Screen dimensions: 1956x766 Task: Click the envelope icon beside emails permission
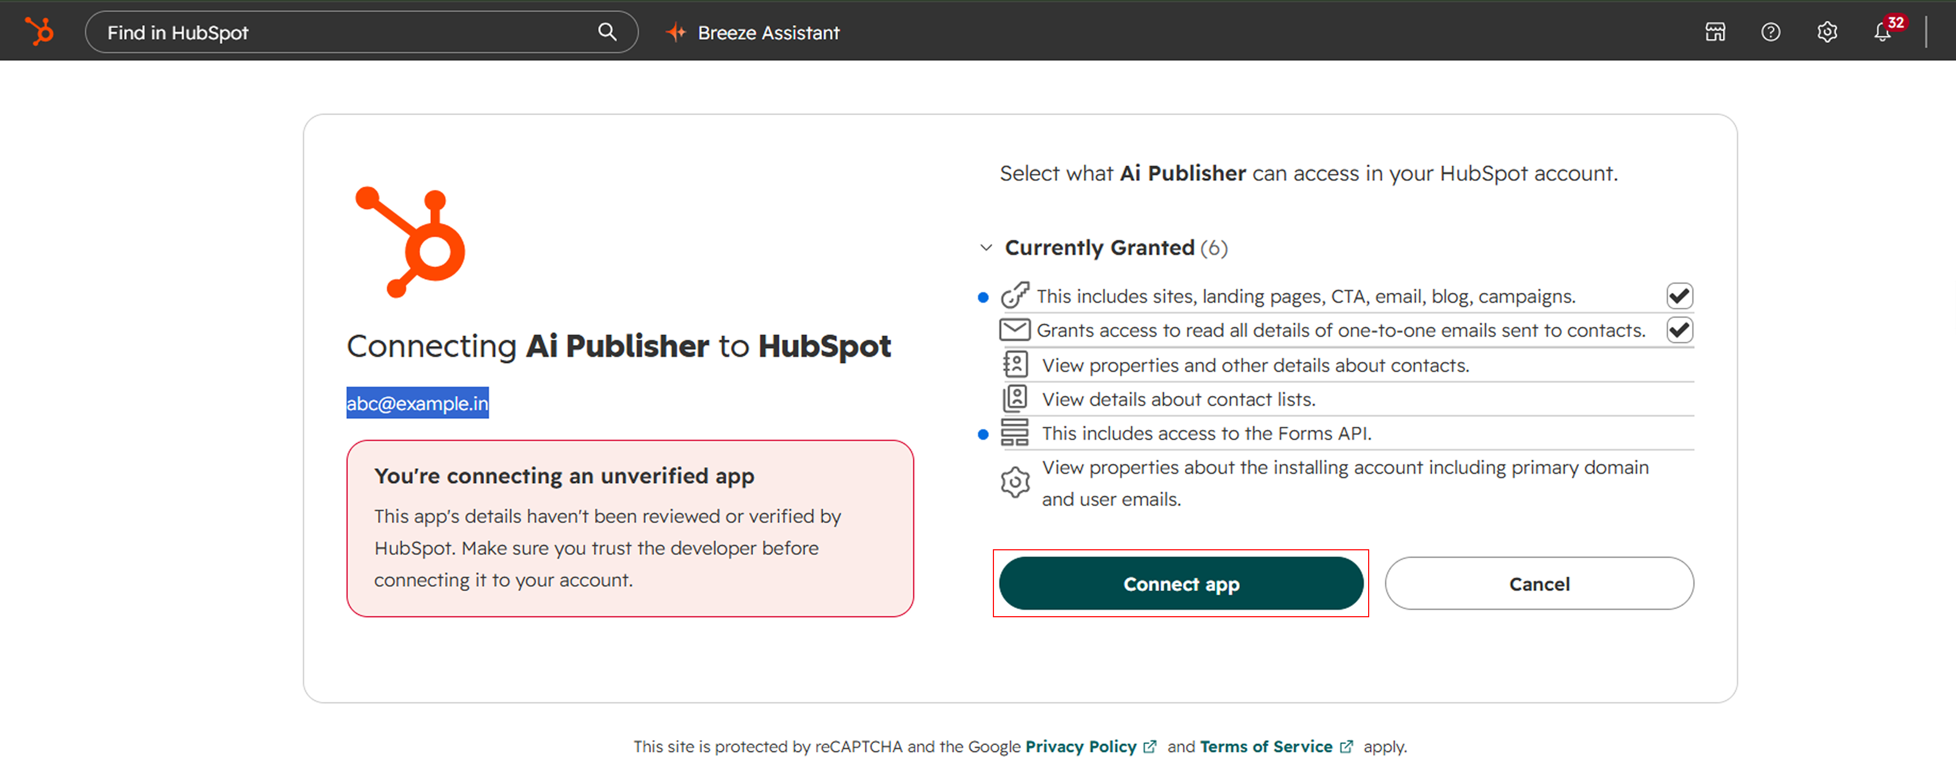pos(1015,329)
